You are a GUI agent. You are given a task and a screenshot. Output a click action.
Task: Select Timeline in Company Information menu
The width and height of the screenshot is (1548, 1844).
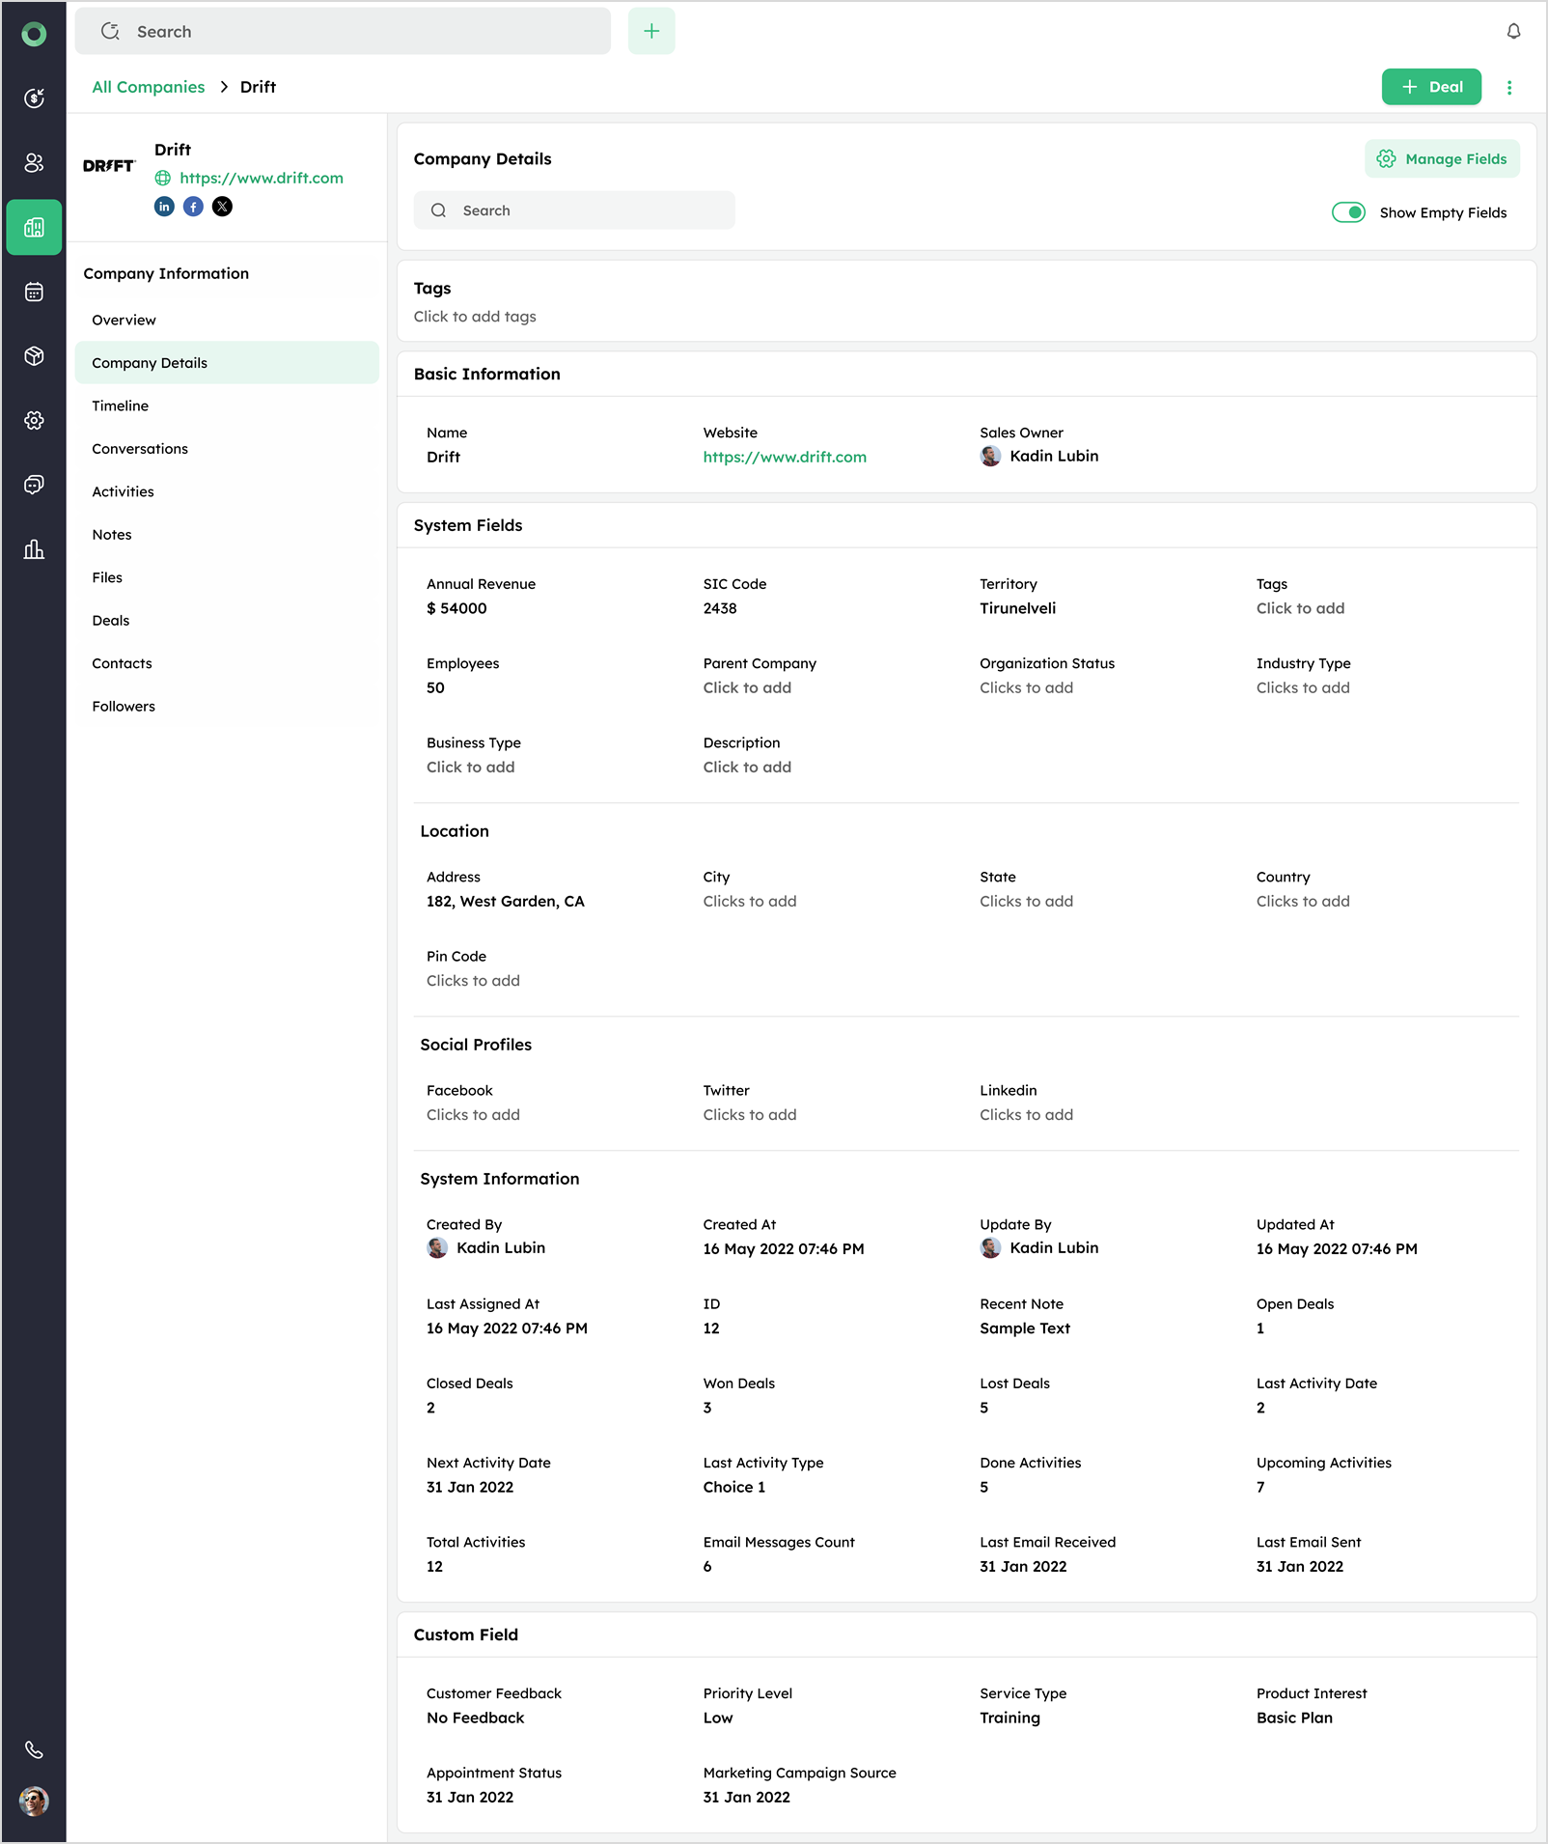click(x=121, y=405)
